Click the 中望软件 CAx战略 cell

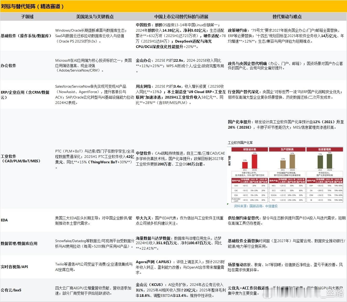click(180, 159)
